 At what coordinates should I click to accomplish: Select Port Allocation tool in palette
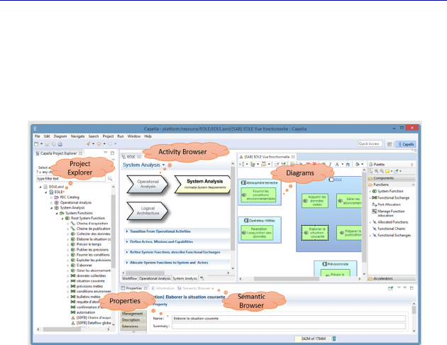point(387,204)
